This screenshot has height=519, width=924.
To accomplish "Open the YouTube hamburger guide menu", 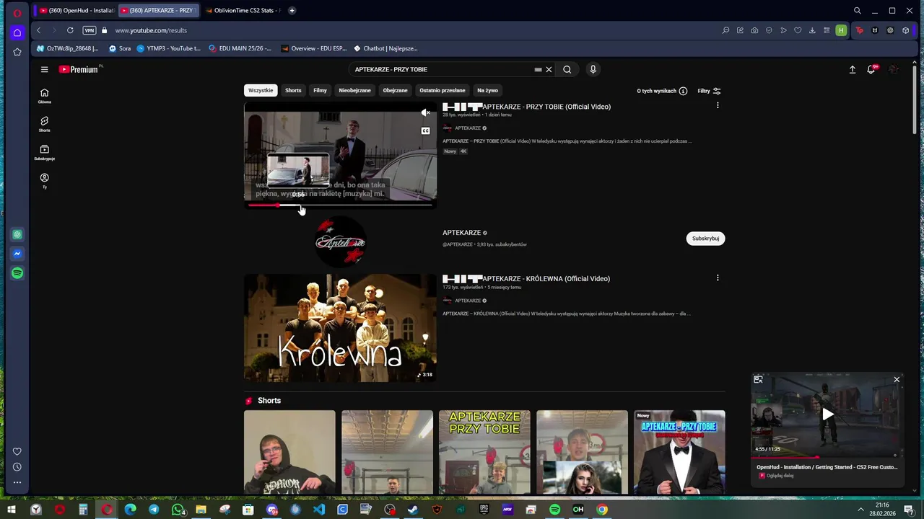I will pos(44,69).
